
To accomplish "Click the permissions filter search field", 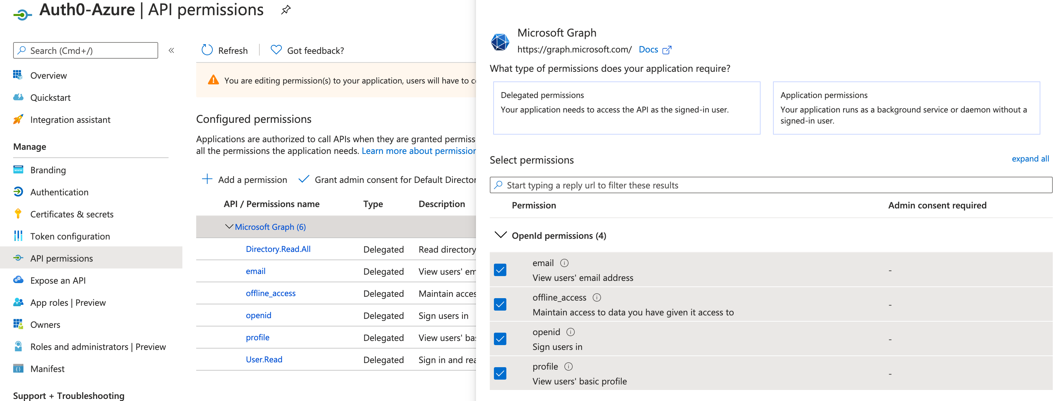I will click(x=771, y=185).
